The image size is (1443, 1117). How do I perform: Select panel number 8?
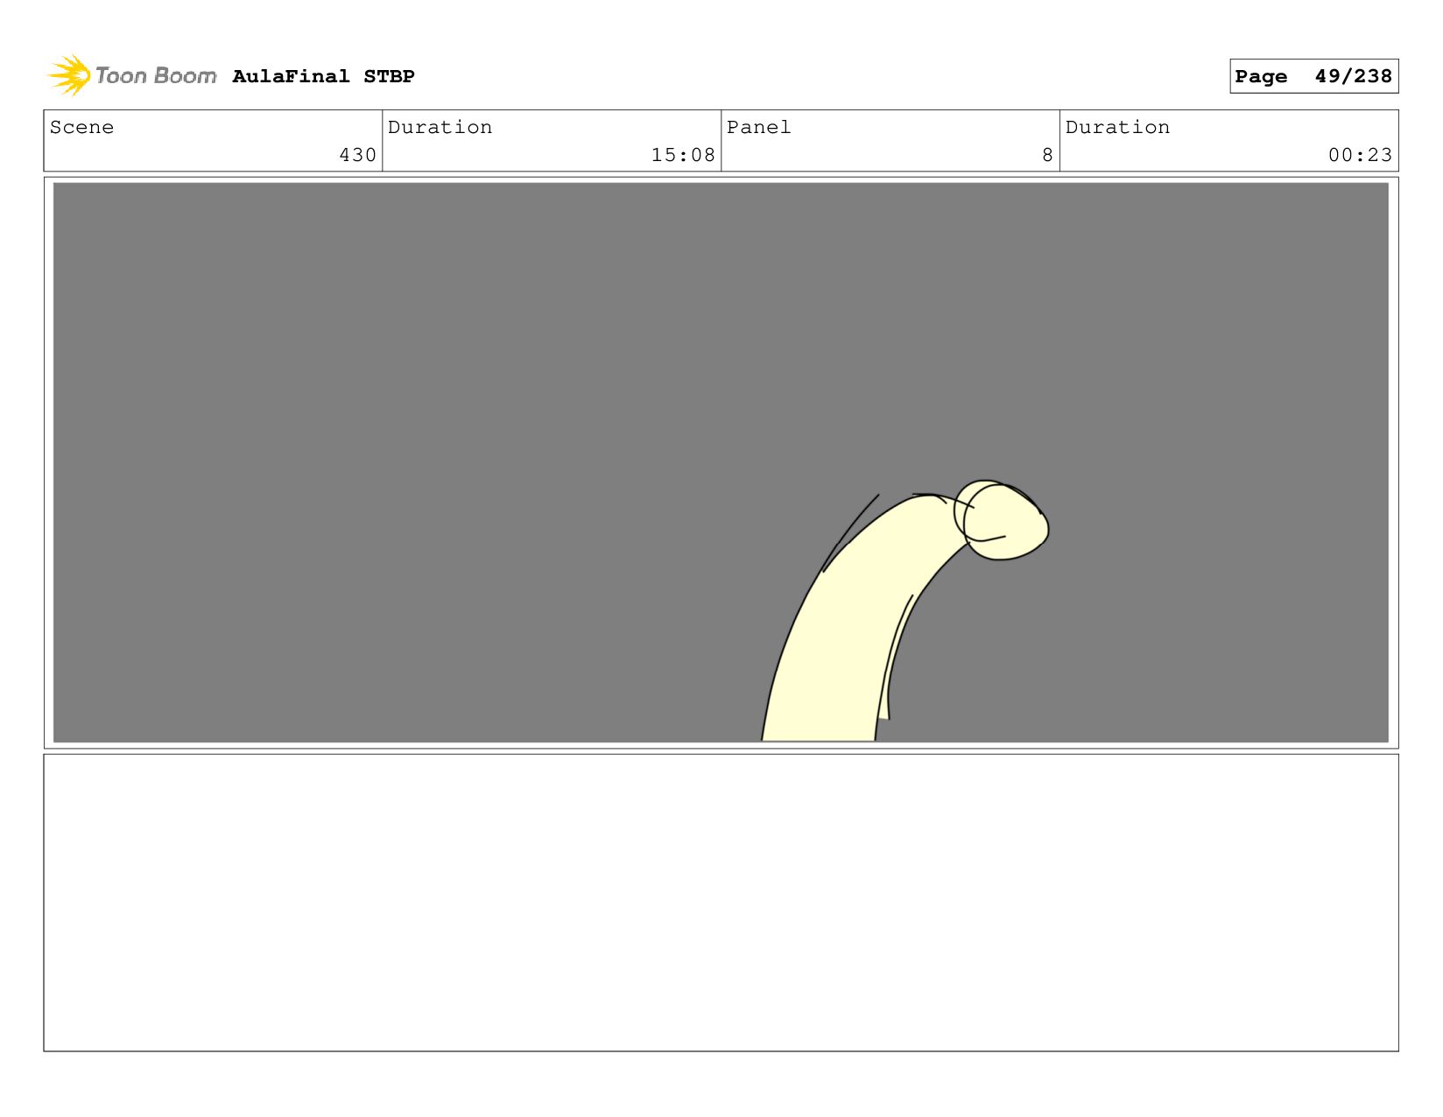coord(1047,155)
